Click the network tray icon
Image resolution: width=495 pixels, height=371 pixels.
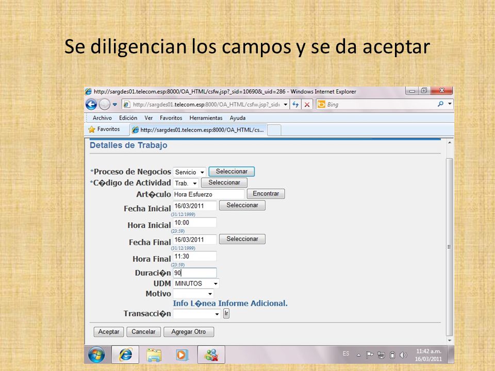click(381, 355)
